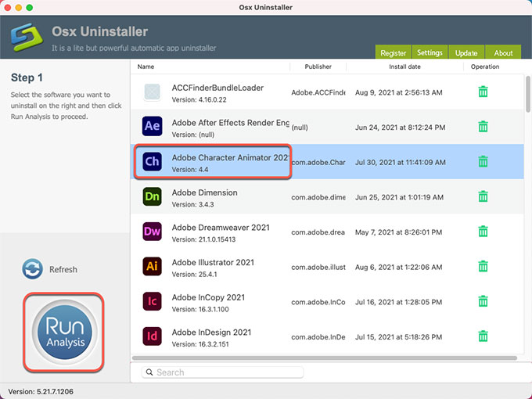Click the Operation column header

pyautogui.click(x=485, y=66)
